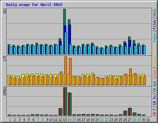Click day label 7 on the axis
This screenshot has width=158, height=123.
tap(38, 120)
